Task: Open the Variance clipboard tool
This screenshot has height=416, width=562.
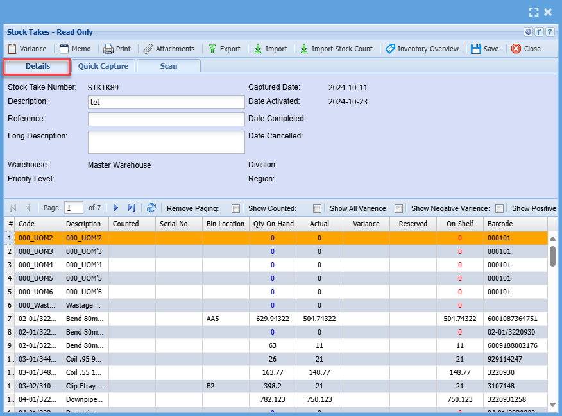Action: [27, 49]
